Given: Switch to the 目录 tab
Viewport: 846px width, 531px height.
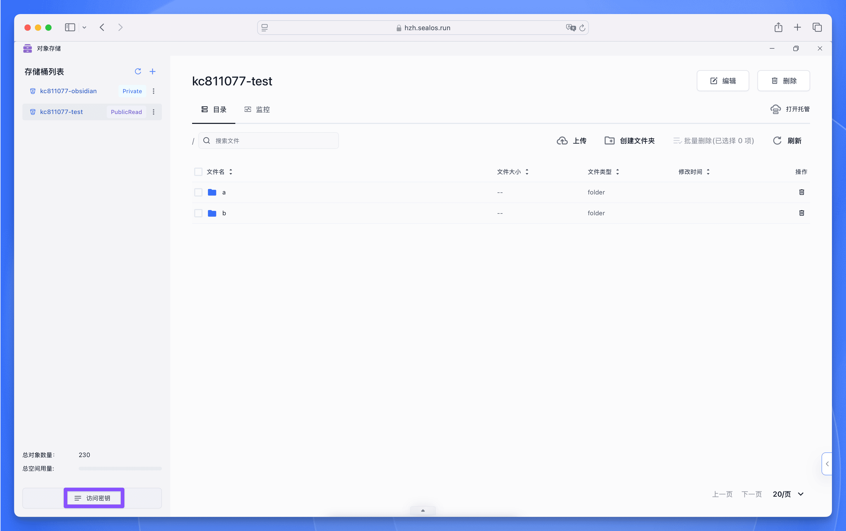Looking at the screenshot, I should coord(213,110).
